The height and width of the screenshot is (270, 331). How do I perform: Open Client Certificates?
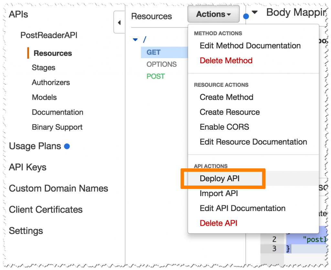(46, 210)
